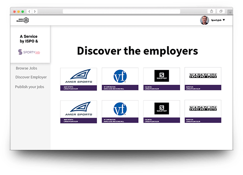Screen dimensions: 243x175
Task: Open the Sportyjob user dropdown arrow
Action: (224, 20)
